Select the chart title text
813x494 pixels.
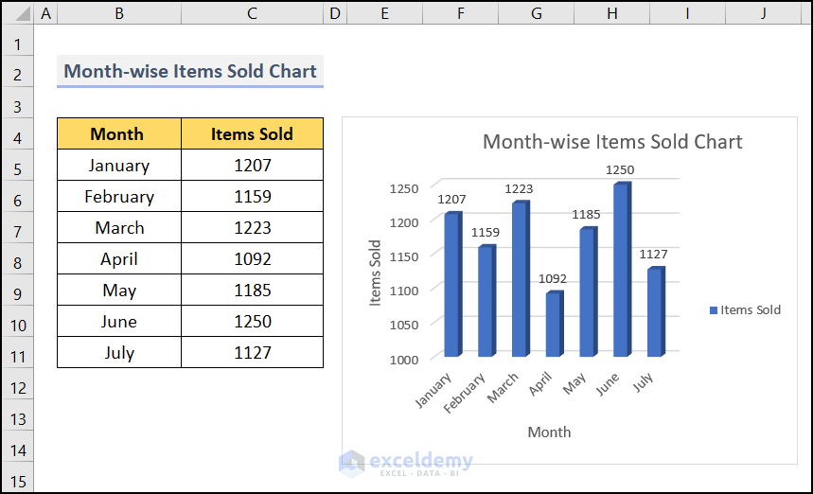tap(612, 142)
